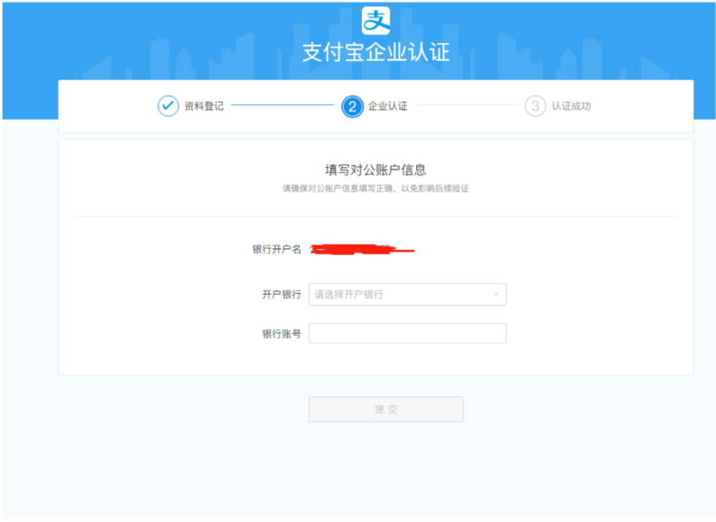Select the 认证成功 step label
The height and width of the screenshot is (522, 716).
(x=571, y=106)
